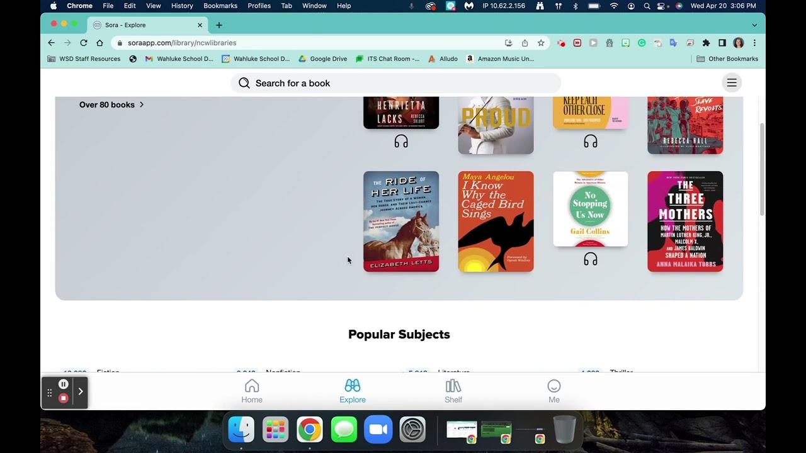
Task: Open the Sora hamburger menu
Action: coord(732,83)
